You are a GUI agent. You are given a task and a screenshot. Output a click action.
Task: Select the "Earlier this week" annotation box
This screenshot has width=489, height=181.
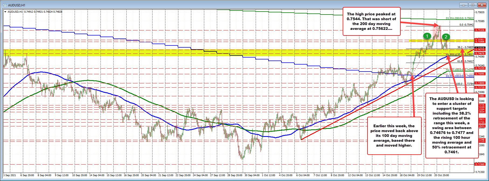[x=394, y=136]
